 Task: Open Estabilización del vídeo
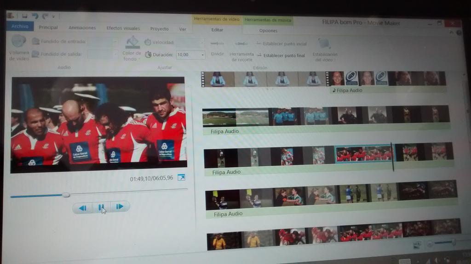(x=325, y=50)
